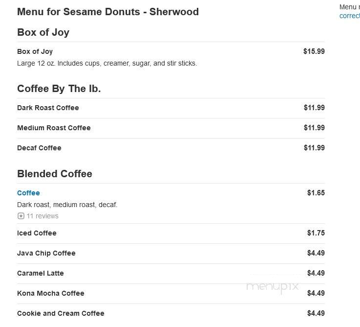Click the Java Chip Coffee item
360x327 pixels.
coord(46,253)
